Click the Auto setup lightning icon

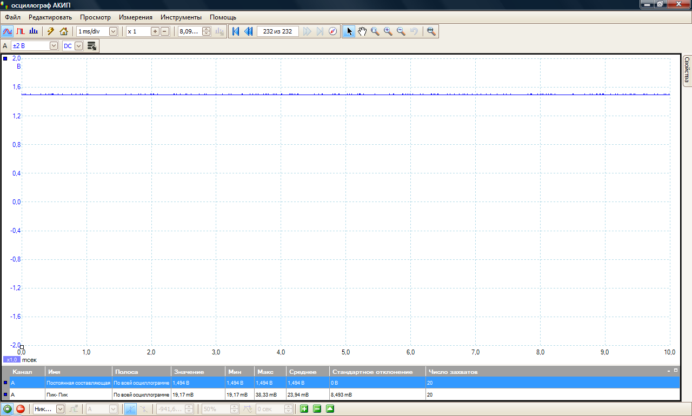coord(51,31)
